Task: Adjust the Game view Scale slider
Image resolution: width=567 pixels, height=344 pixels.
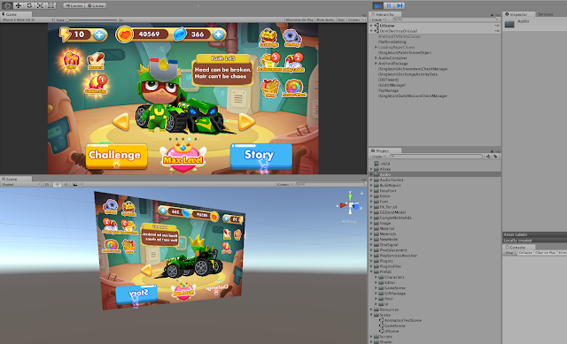Action: (92, 19)
